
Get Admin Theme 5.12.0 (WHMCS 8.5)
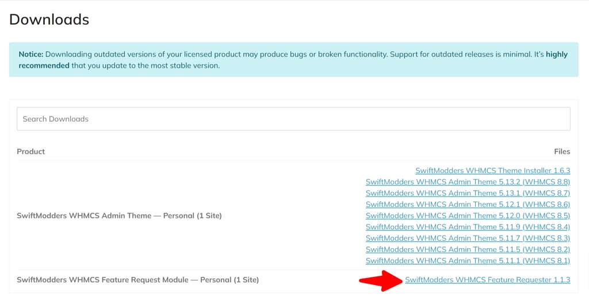coord(468,215)
